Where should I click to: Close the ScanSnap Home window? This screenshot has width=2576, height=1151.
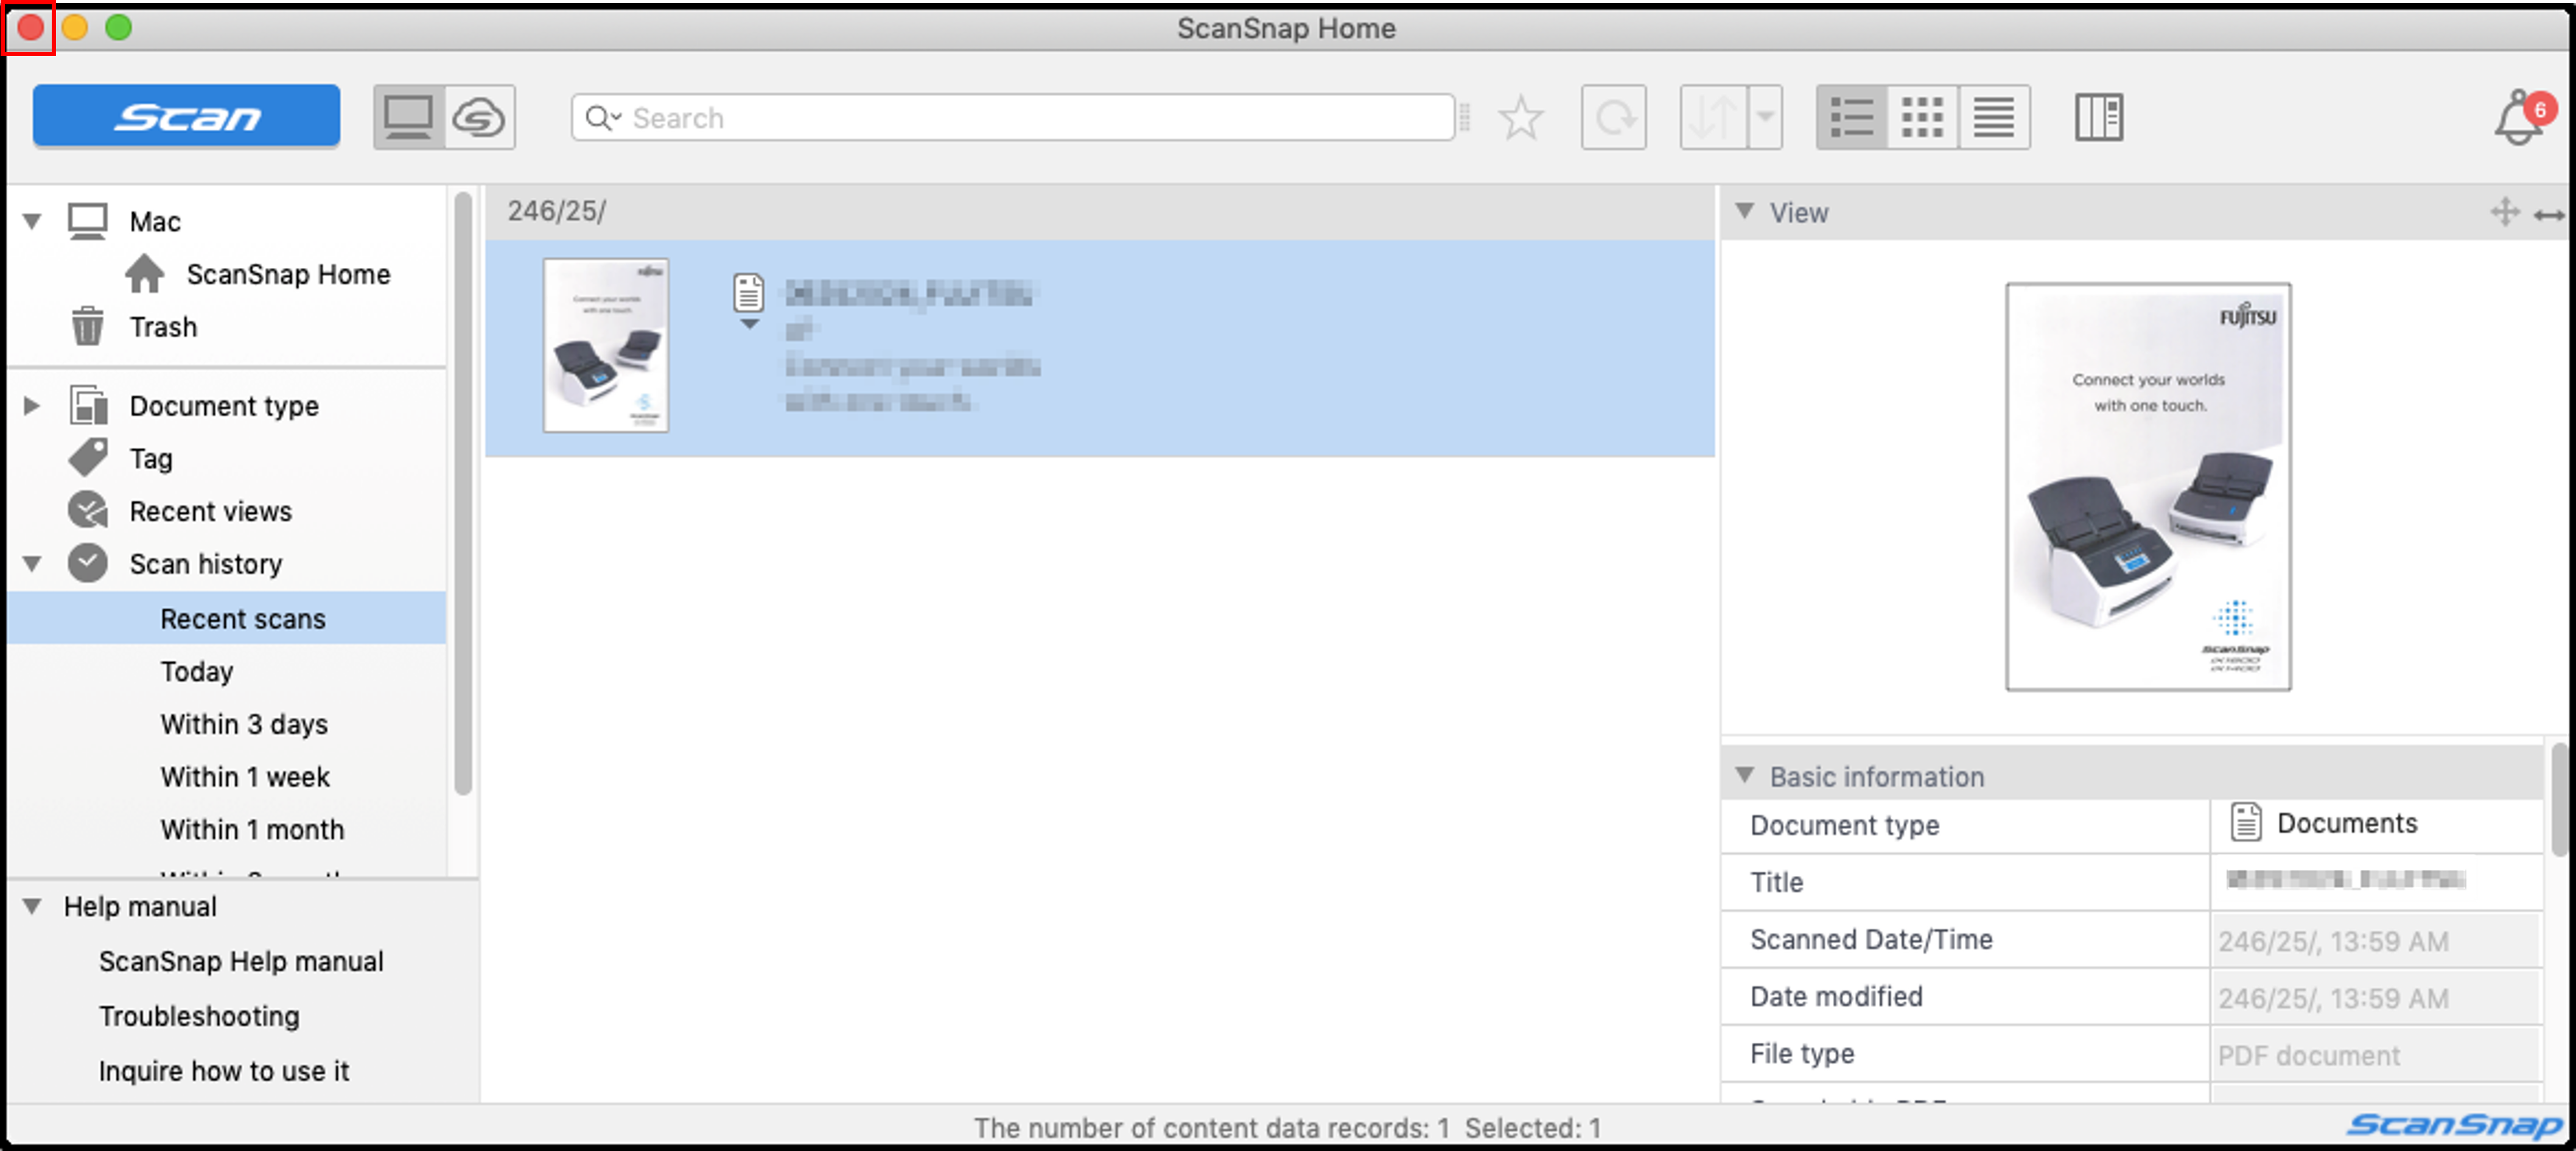point(30,28)
